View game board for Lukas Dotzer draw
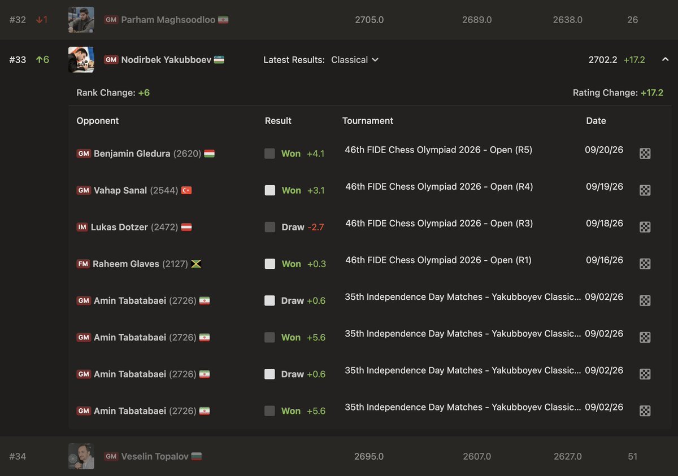The height and width of the screenshot is (476, 678). 645,227
